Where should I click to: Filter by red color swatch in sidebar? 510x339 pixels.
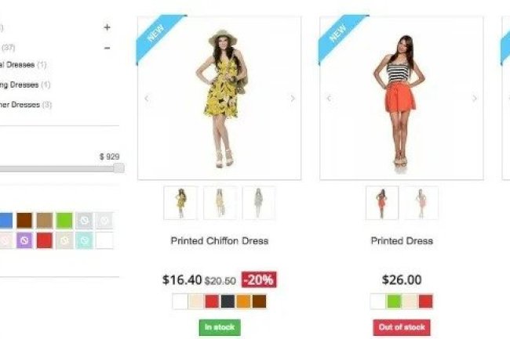tap(45, 240)
